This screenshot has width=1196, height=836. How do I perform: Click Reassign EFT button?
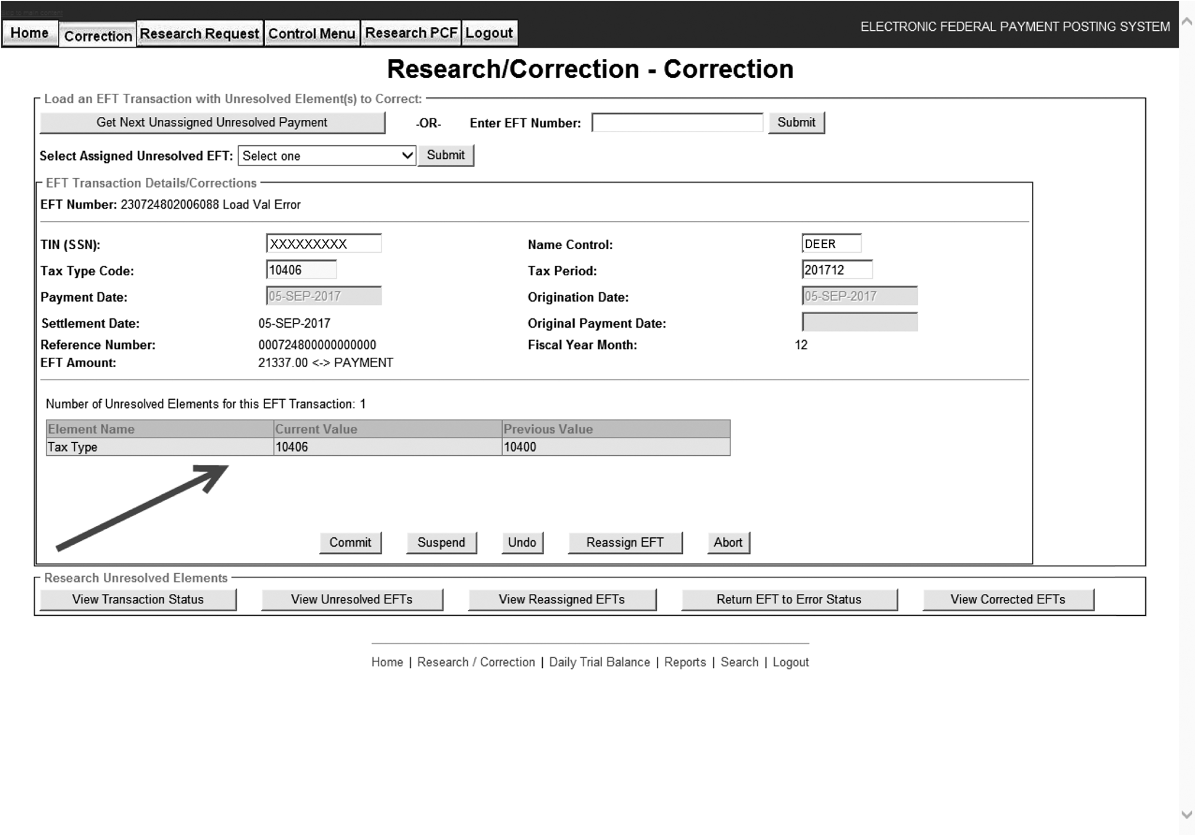point(624,543)
